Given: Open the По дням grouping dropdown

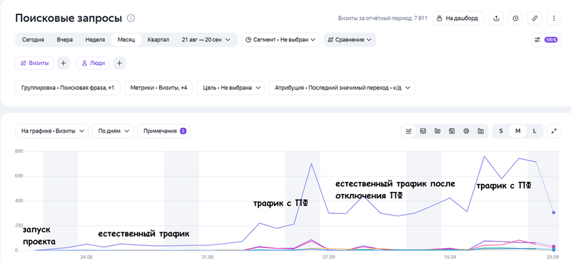Looking at the screenshot, I should [x=113, y=131].
